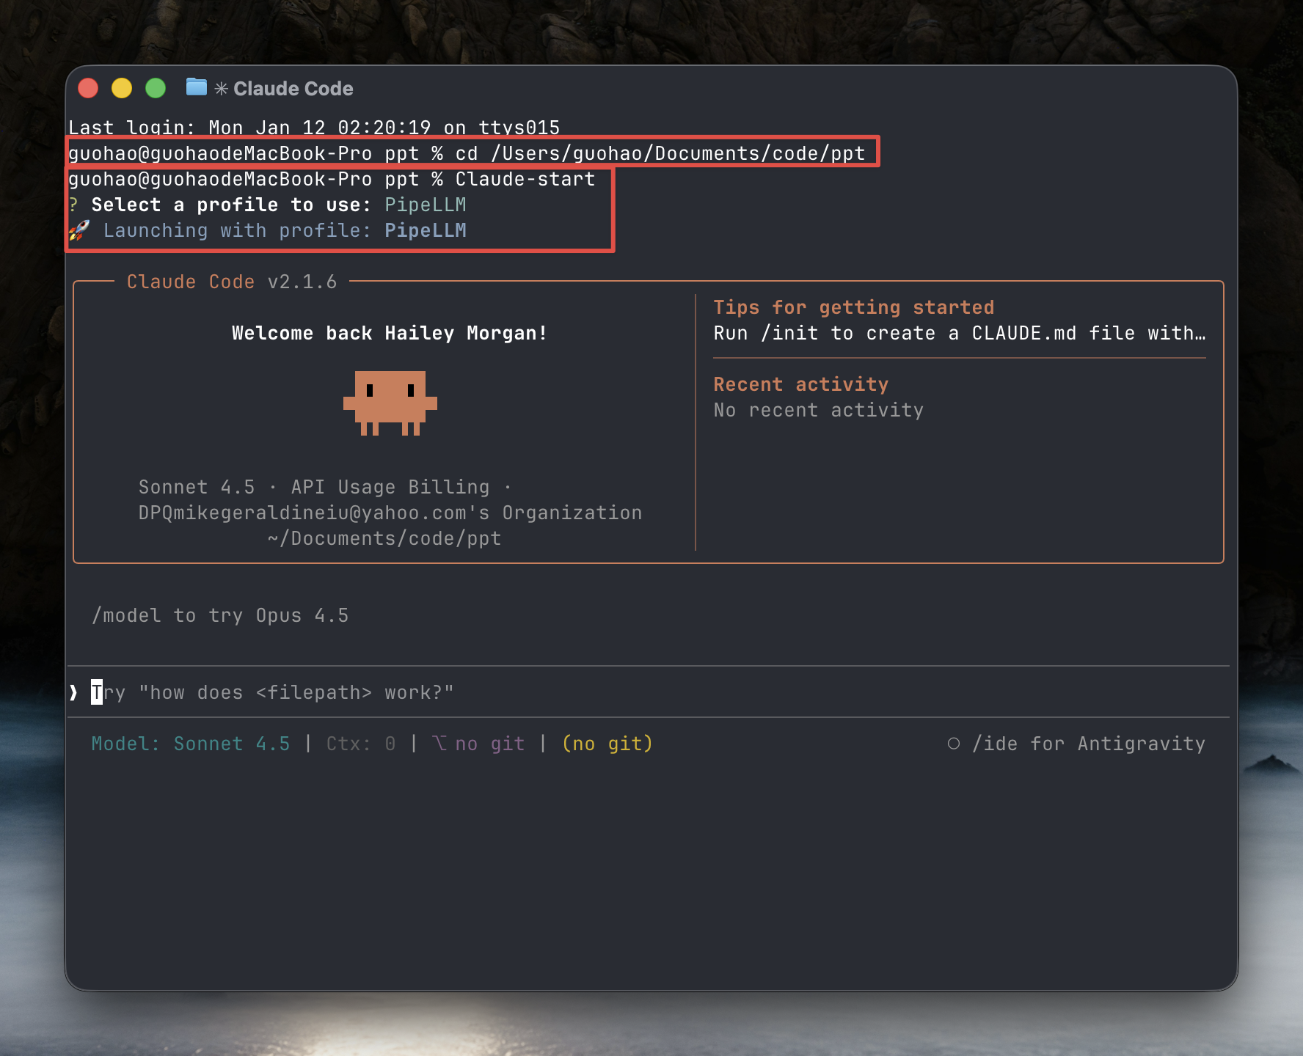Image resolution: width=1303 pixels, height=1056 pixels.
Task: Click the yellow "(no git)" status label
Action: 607,744
